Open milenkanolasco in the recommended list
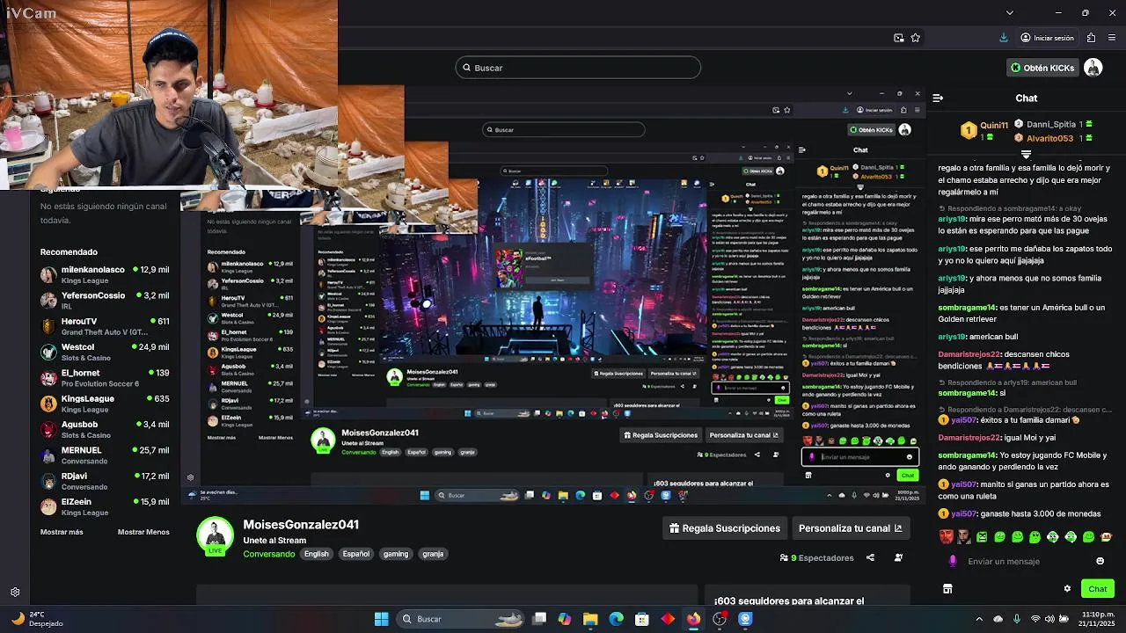Image resolution: width=1126 pixels, height=633 pixels. point(105,274)
